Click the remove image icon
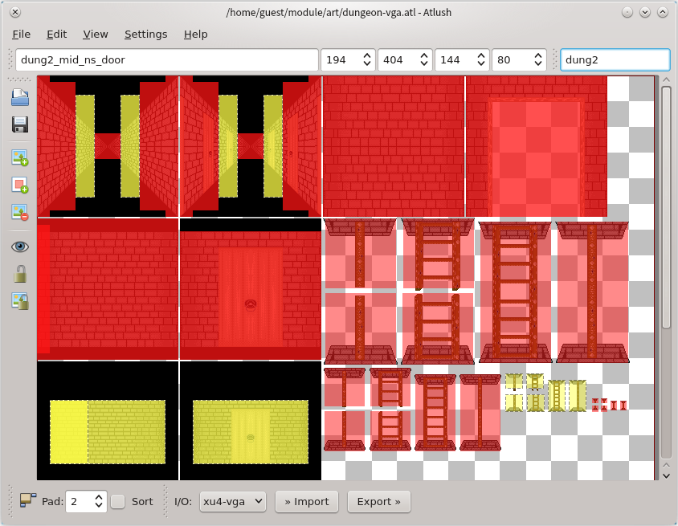Viewport: 678px width, 526px height. click(20, 212)
